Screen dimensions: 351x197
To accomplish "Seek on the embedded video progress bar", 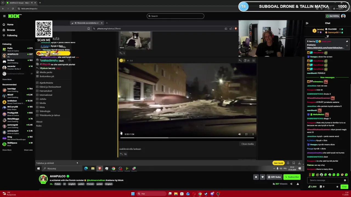I will coord(187,138).
